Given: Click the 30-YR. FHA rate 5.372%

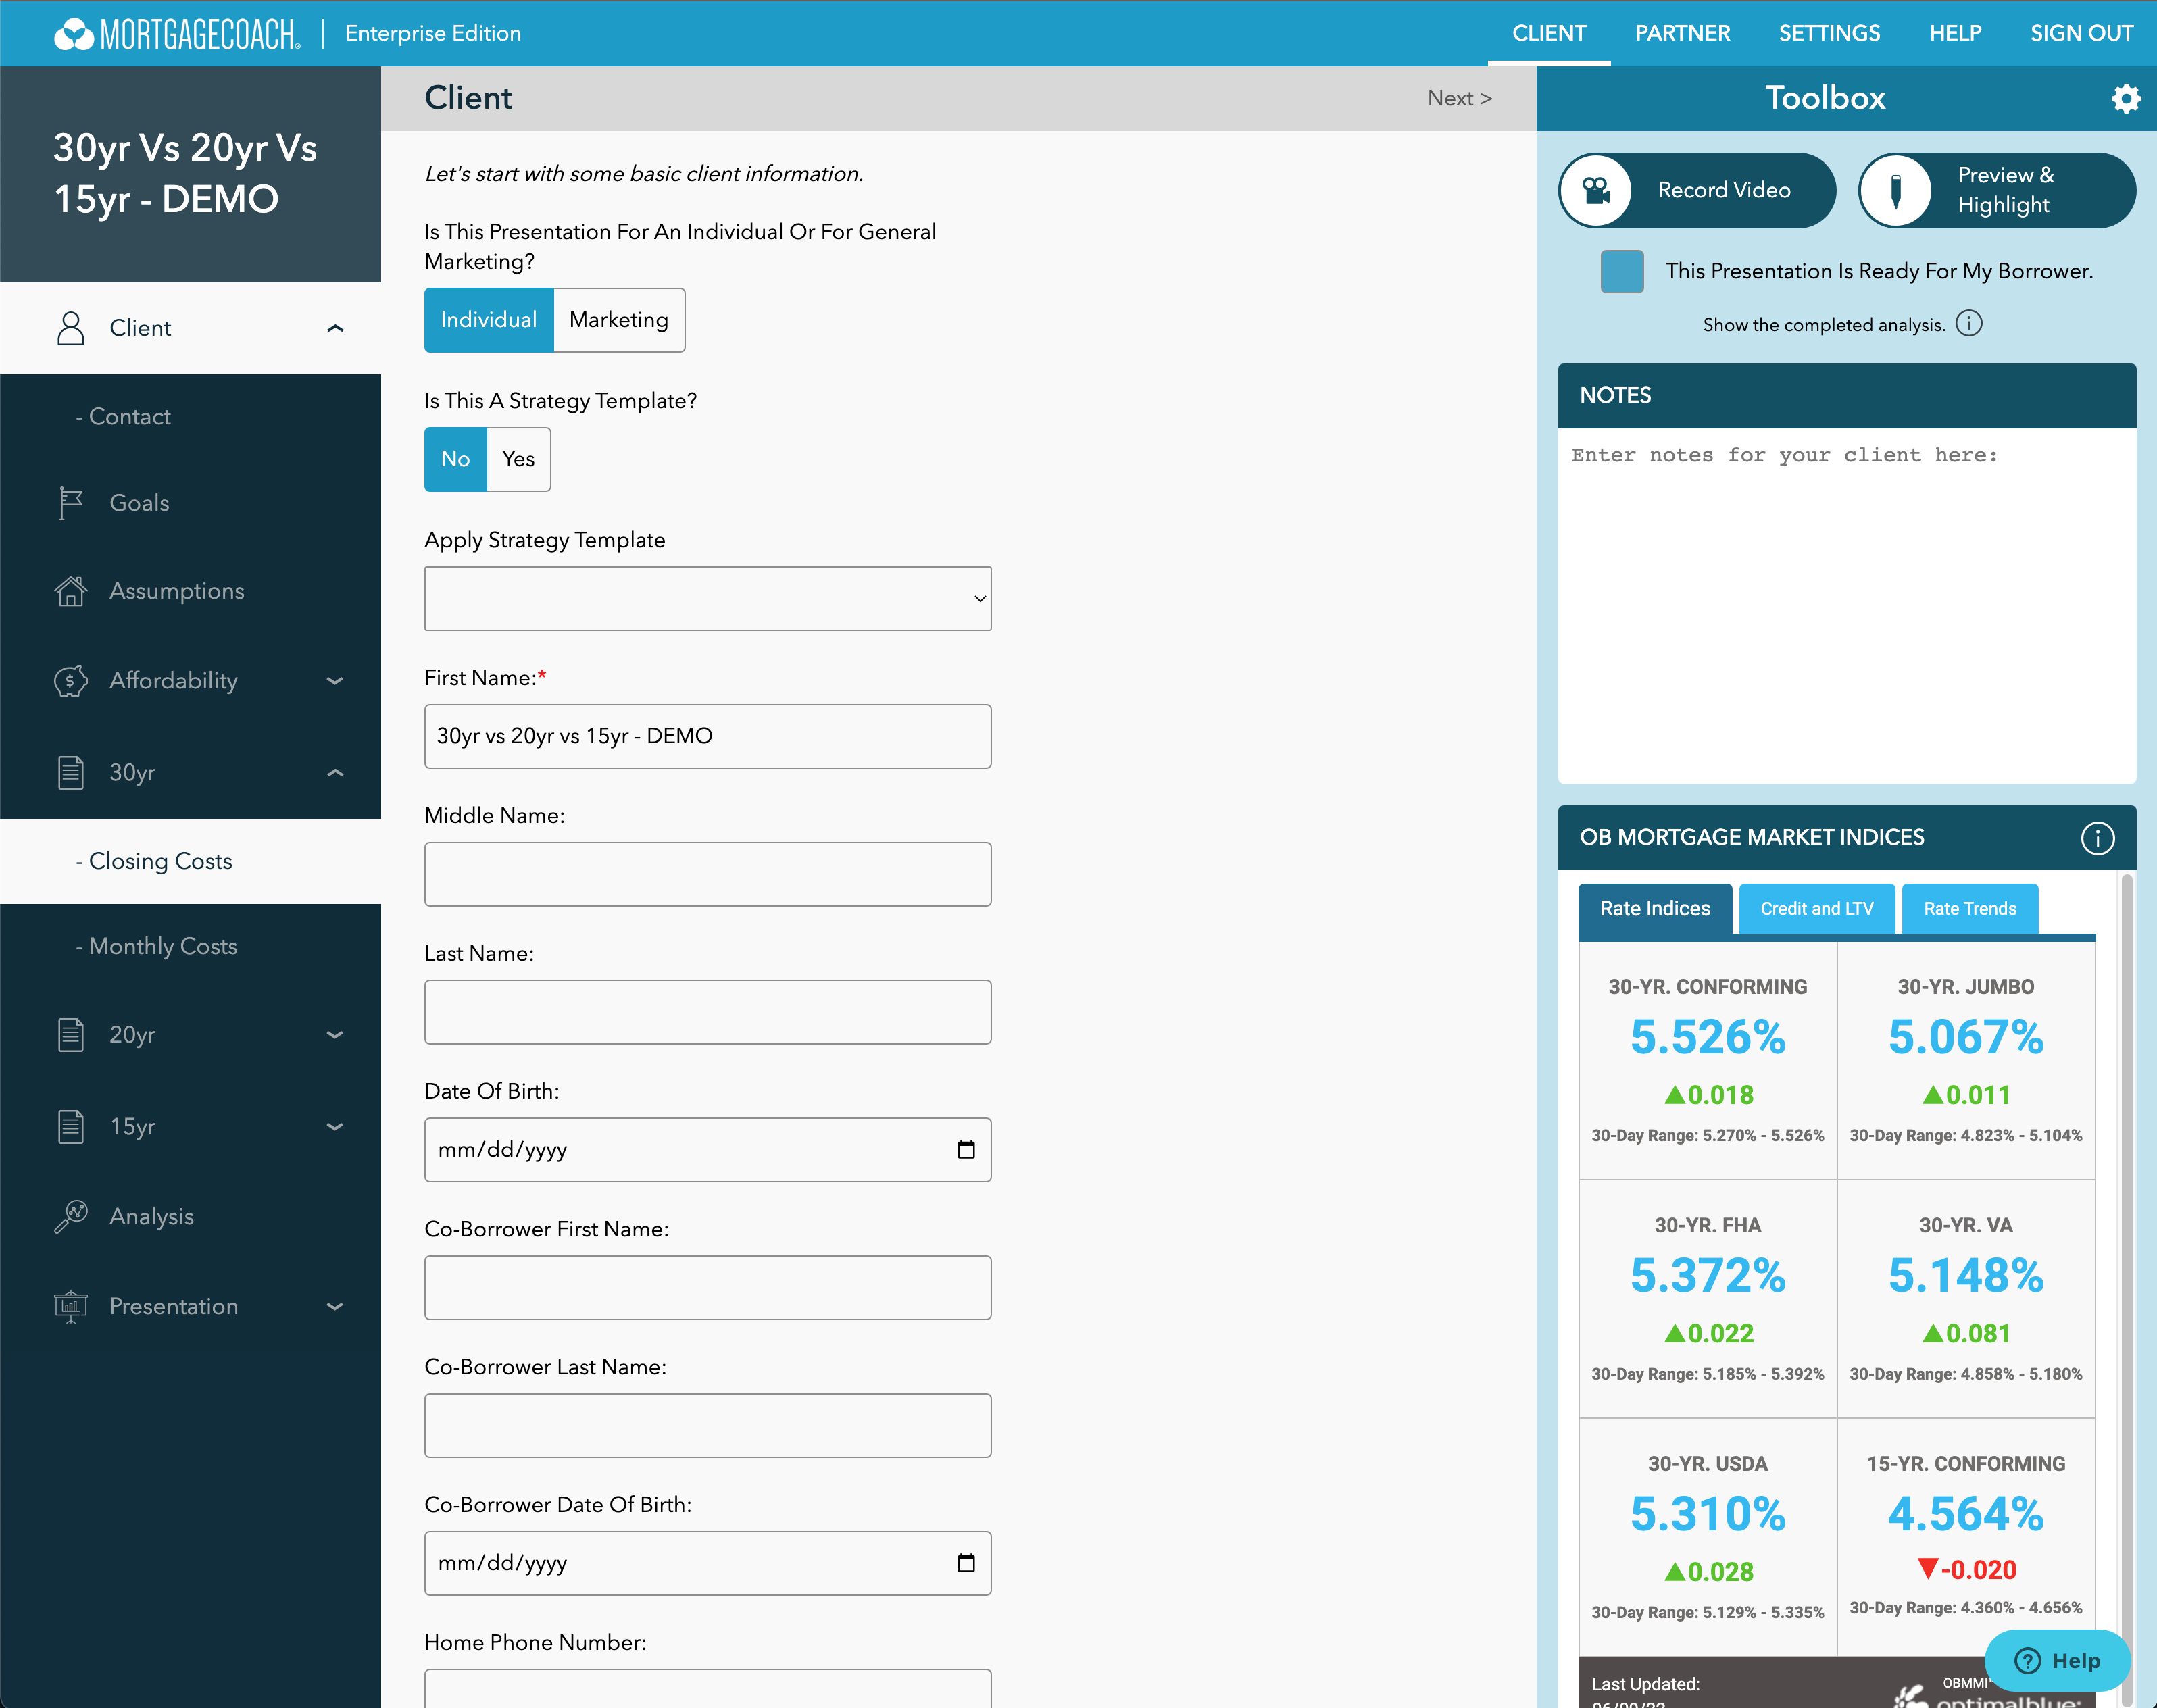Looking at the screenshot, I should (x=1707, y=1276).
